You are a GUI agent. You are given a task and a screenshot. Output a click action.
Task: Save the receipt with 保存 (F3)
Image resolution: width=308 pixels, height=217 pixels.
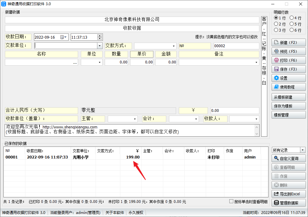point(288,69)
